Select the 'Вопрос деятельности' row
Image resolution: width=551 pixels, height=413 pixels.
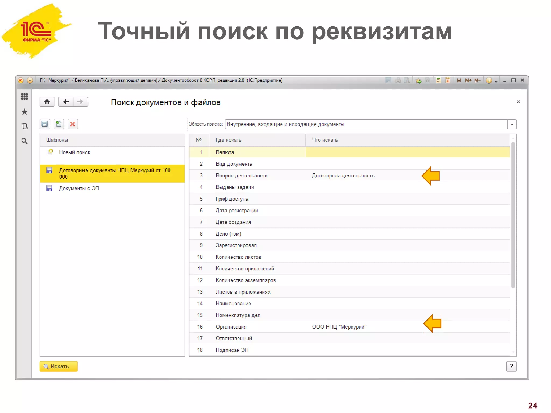[349, 176]
